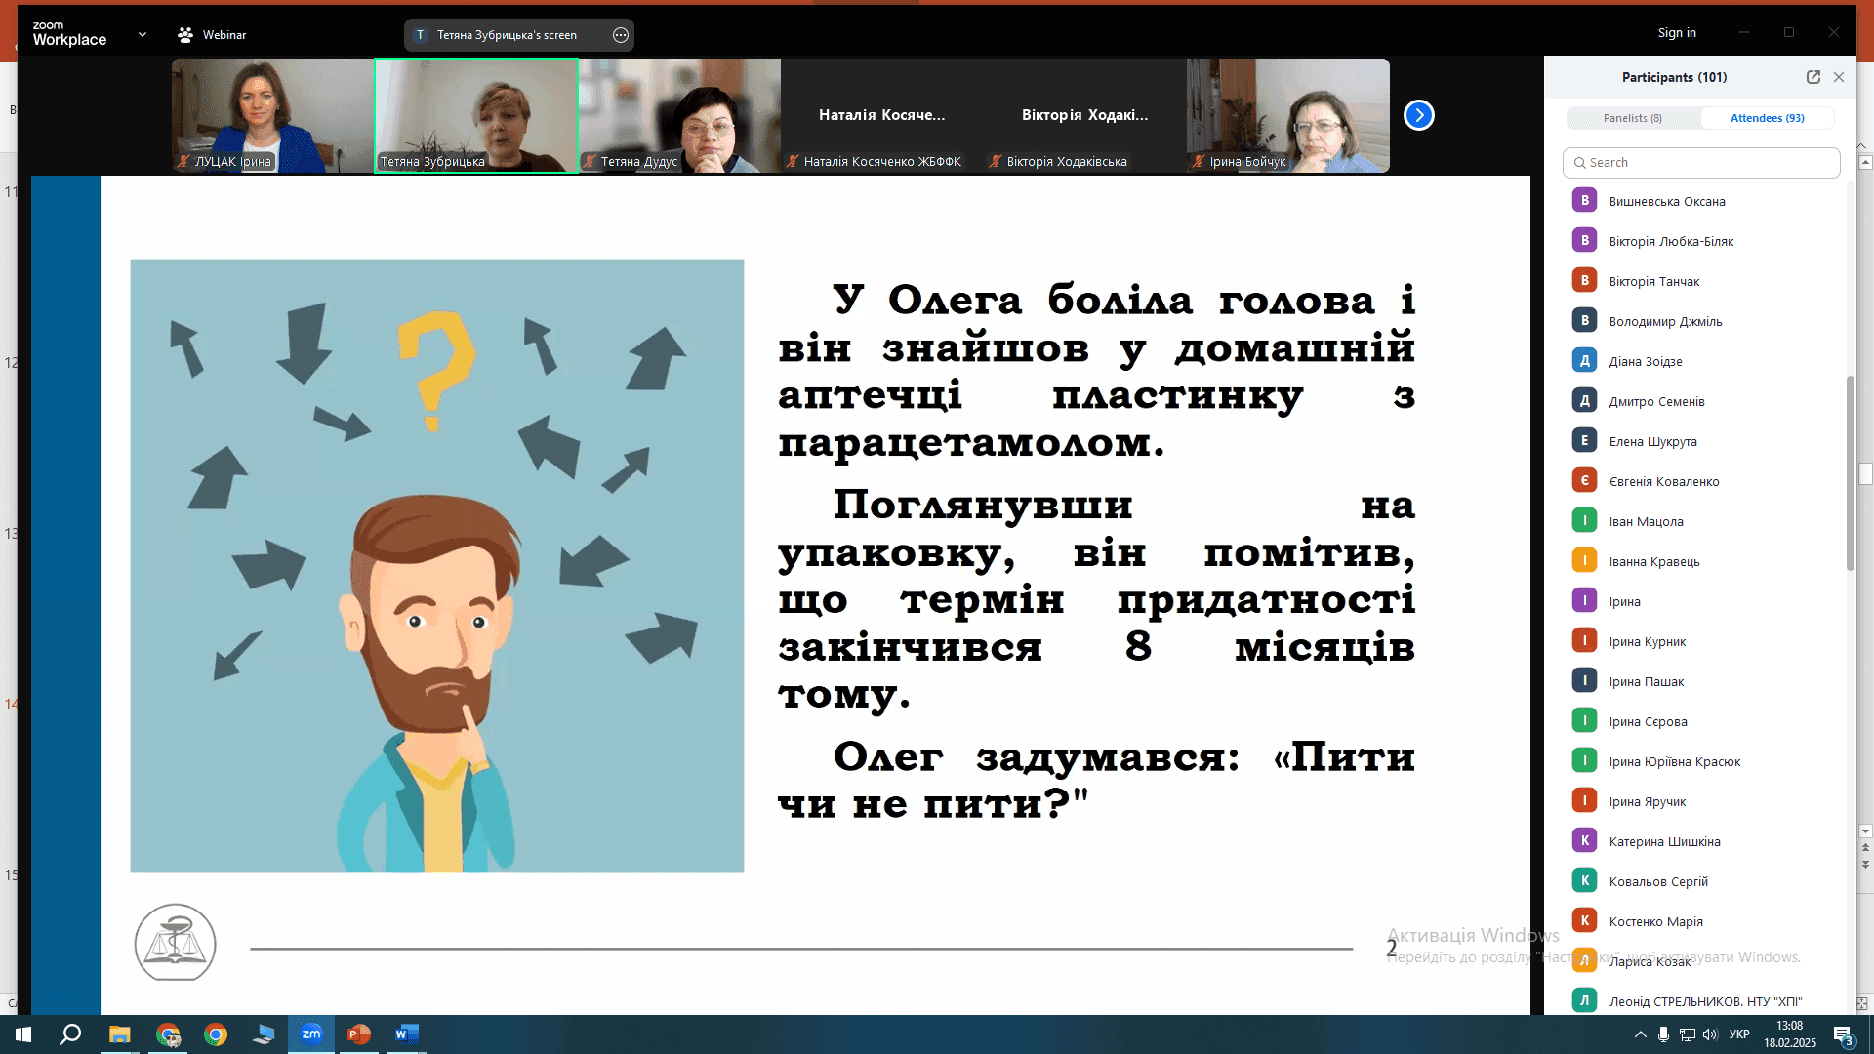The width and height of the screenshot is (1874, 1054).
Task: Focus the participants Search field
Action: (x=1701, y=163)
